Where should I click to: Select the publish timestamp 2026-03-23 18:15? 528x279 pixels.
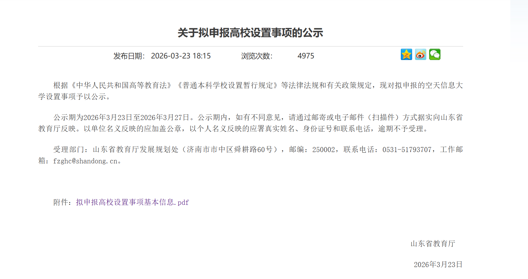click(x=181, y=56)
